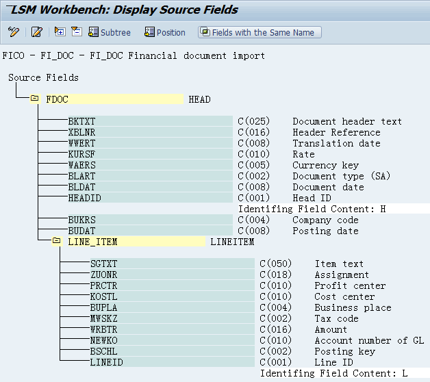This screenshot has height=382, width=430.
Task: Click the collapse subtree minus icon
Action: pos(77,31)
